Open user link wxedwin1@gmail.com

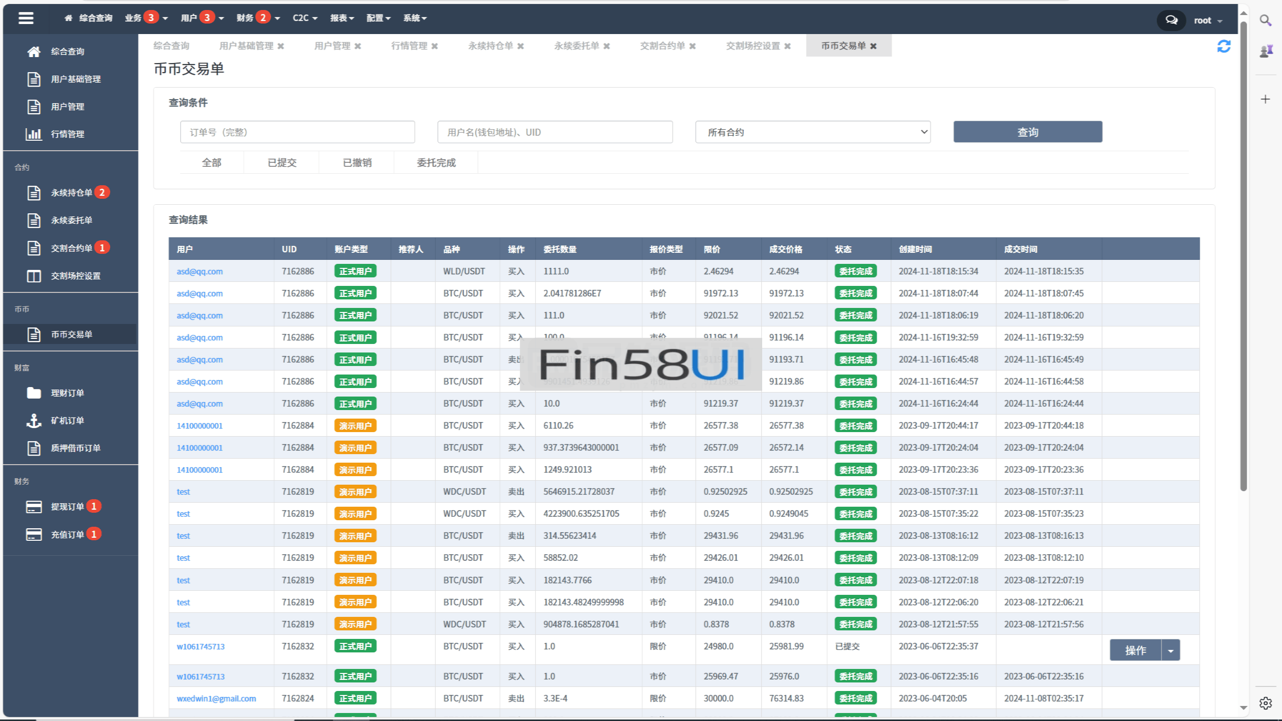[x=216, y=698]
